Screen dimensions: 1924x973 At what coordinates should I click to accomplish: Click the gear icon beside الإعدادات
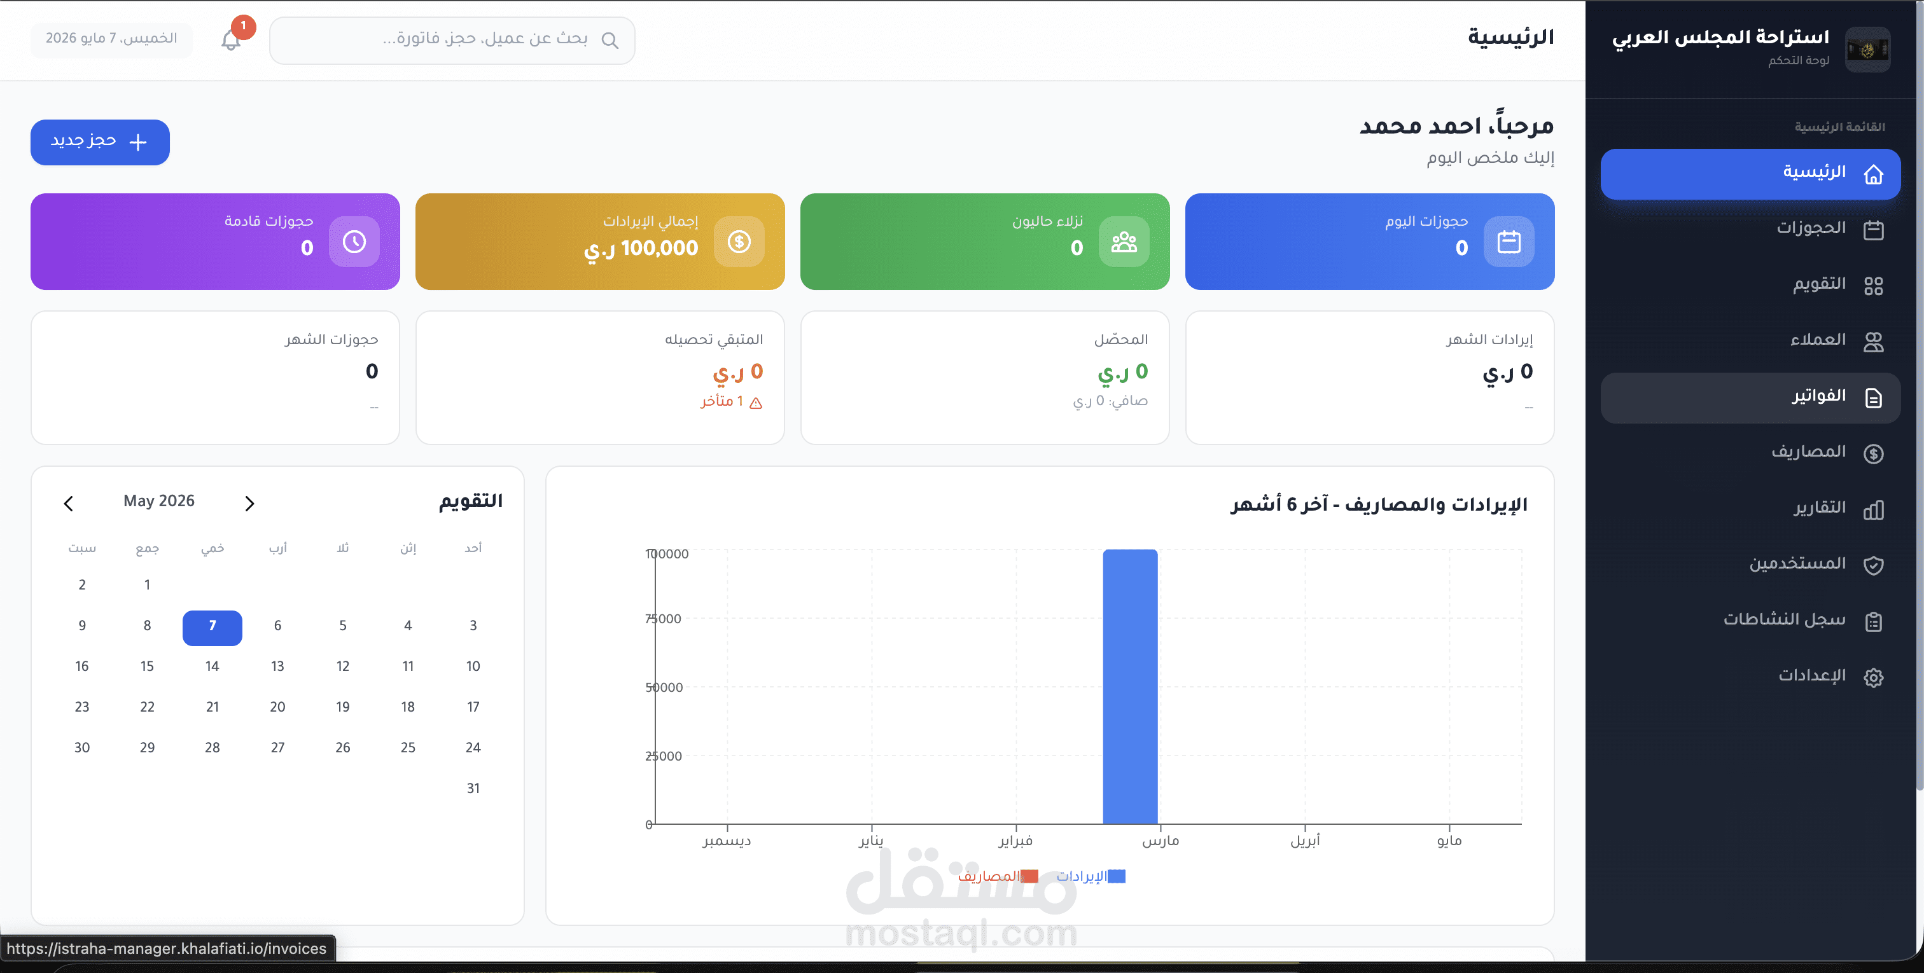coord(1872,677)
